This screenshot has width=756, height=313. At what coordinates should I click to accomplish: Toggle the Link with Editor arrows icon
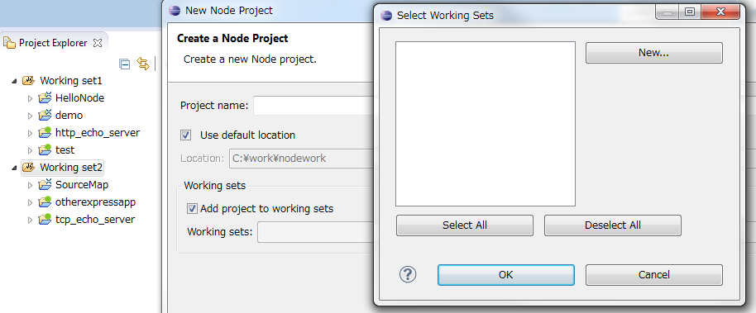[143, 64]
